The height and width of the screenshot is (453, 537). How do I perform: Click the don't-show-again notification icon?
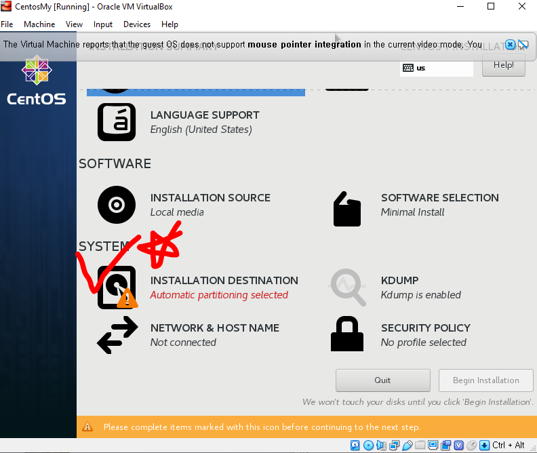point(523,45)
